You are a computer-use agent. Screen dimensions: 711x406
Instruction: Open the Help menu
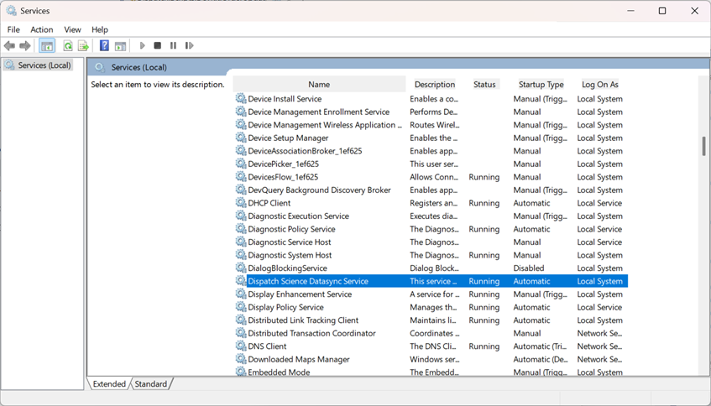point(100,29)
